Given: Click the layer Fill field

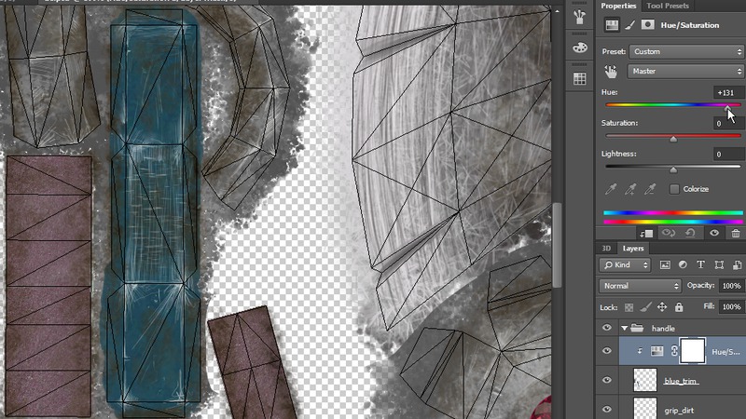Looking at the screenshot, I should coord(732,307).
